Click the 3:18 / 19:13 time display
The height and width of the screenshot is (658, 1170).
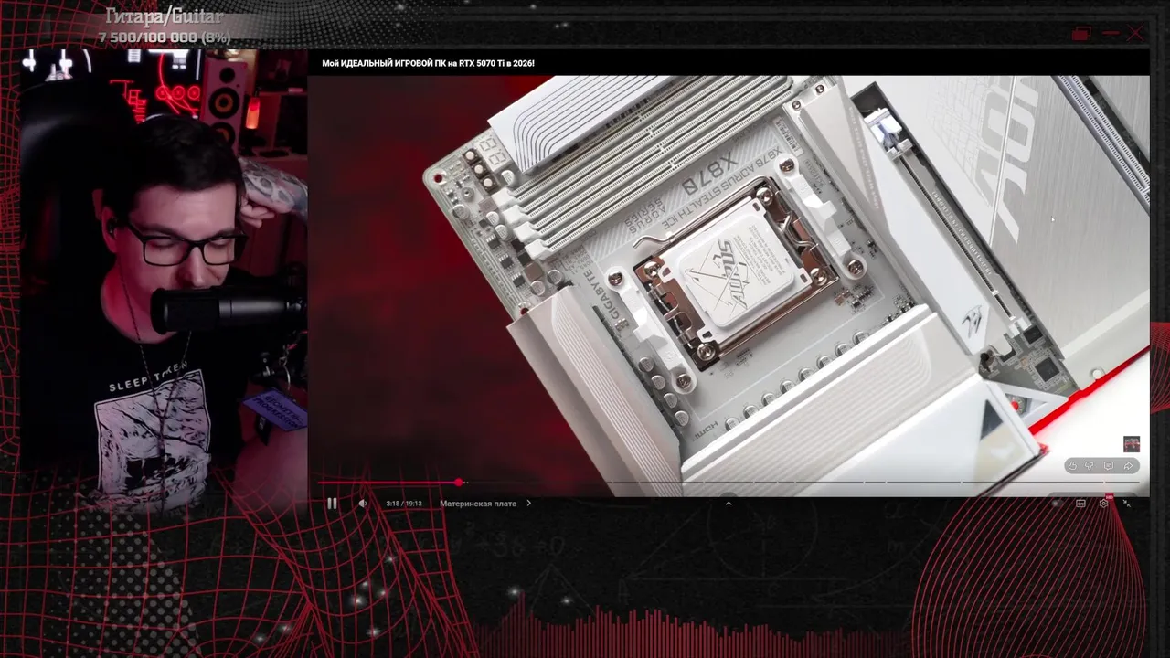pos(404,504)
